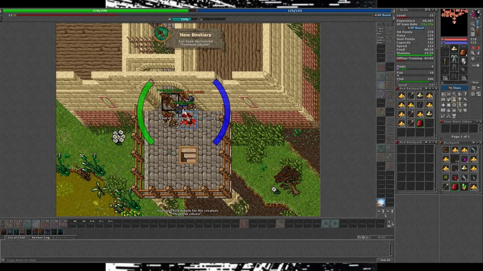Viewport: 483px width, 271px height.
Task: Click the ladder hatch on the cobblestone floor
Action: point(188,155)
